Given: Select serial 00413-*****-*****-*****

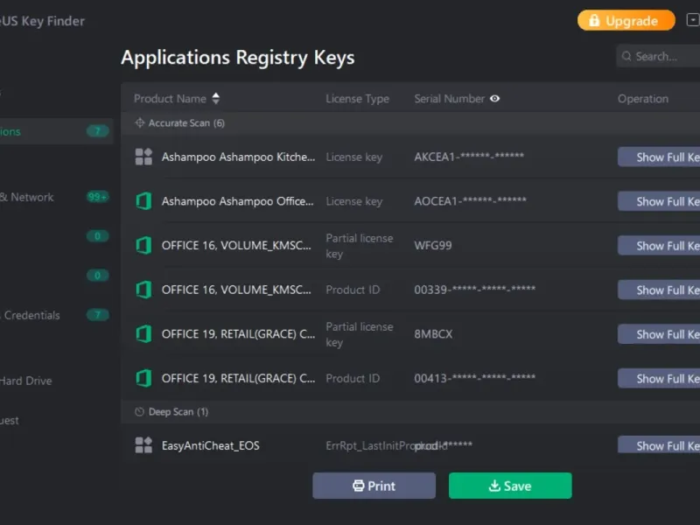Looking at the screenshot, I should [x=474, y=378].
